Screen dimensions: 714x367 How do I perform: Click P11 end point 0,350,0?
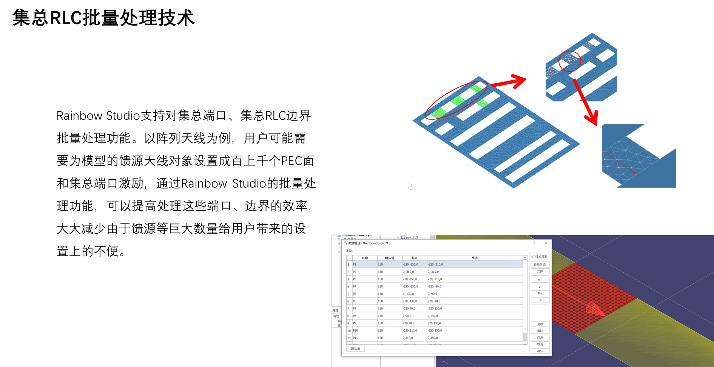tap(475, 338)
